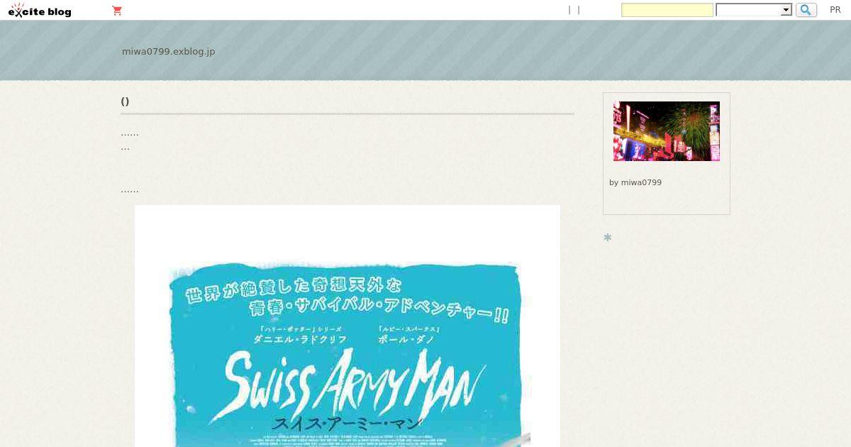View the Swiss Army Man poster image

click(x=347, y=326)
